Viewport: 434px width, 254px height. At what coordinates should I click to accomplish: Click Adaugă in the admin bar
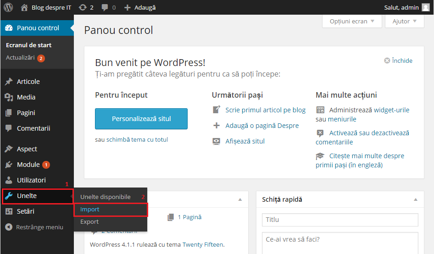(x=145, y=8)
